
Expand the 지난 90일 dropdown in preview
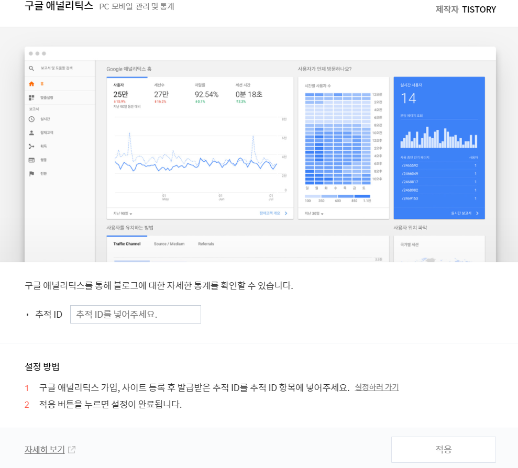coord(123,214)
